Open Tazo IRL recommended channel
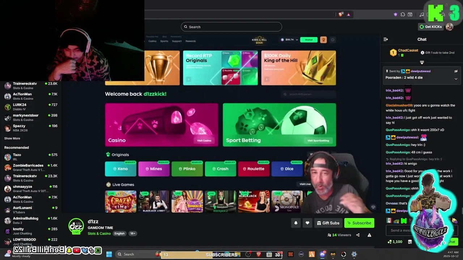This screenshot has width=463, height=260. point(31,157)
